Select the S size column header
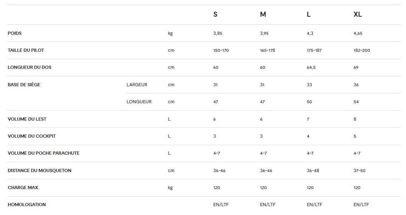The height and width of the screenshot is (215, 406). [215, 15]
